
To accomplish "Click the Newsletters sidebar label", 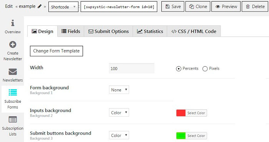I will [13, 80].
